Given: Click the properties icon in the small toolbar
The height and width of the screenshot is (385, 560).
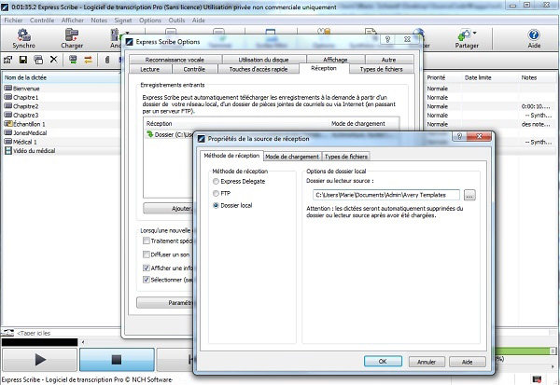Looking at the screenshot, I should [7, 60].
